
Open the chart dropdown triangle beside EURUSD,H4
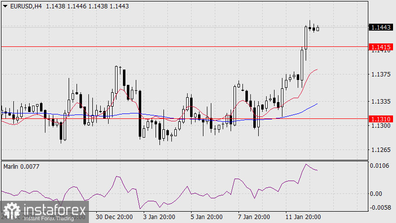coord(5,6)
